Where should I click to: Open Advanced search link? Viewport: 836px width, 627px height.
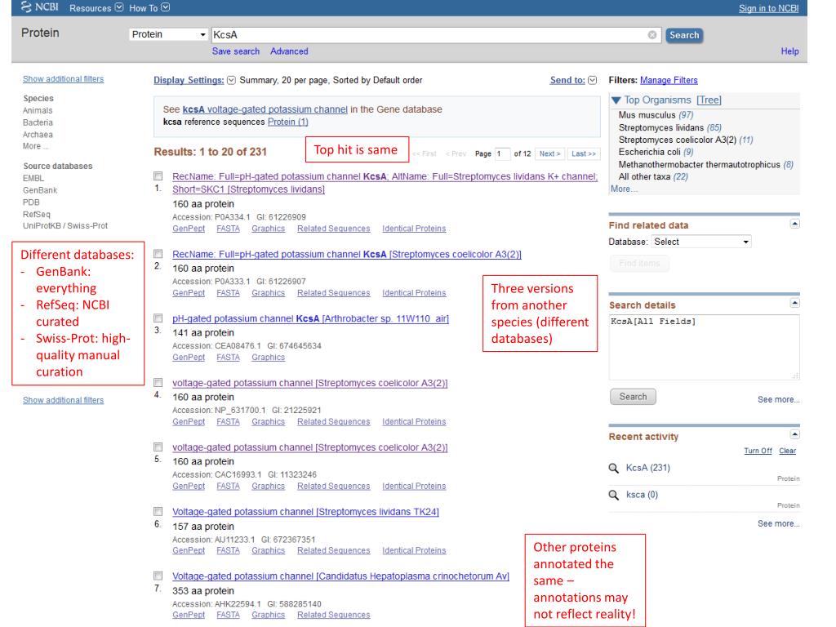pyautogui.click(x=289, y=51)
